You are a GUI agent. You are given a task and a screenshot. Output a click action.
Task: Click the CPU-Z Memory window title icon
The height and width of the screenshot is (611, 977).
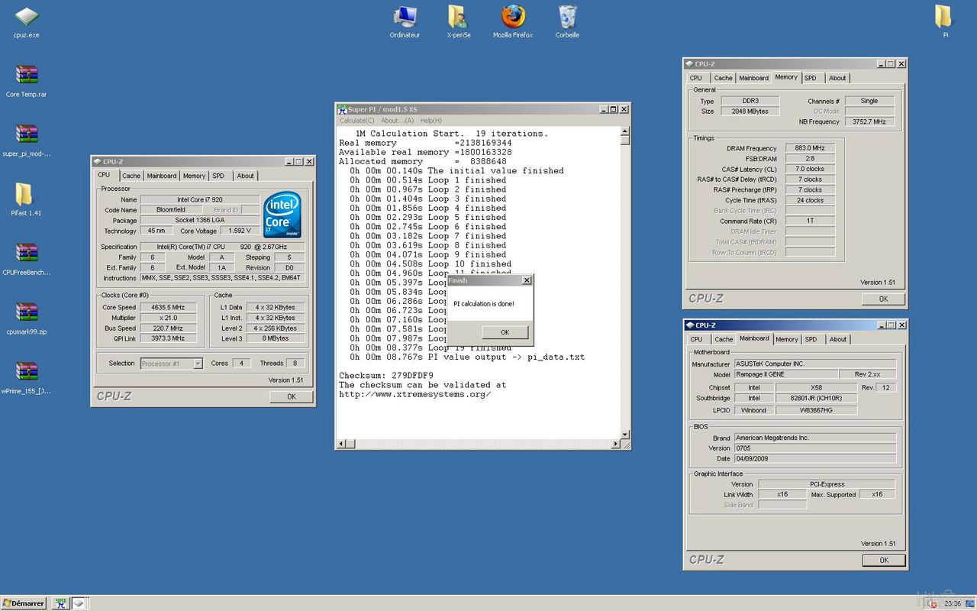[x=689, y=64]
